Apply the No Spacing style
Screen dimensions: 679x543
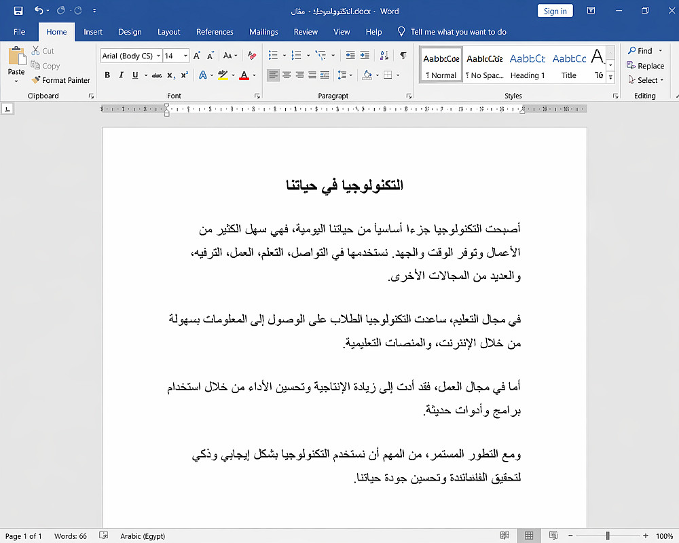tap(485, 65)
